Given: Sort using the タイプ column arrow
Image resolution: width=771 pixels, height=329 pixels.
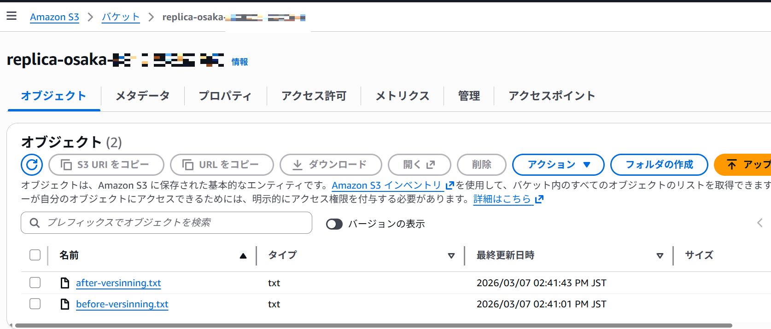Looking at the screenshot, I should (451, 256).
